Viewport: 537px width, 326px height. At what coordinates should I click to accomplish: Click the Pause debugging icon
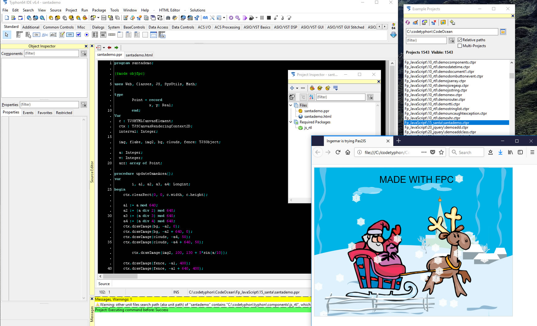click(x=262, y=18)
